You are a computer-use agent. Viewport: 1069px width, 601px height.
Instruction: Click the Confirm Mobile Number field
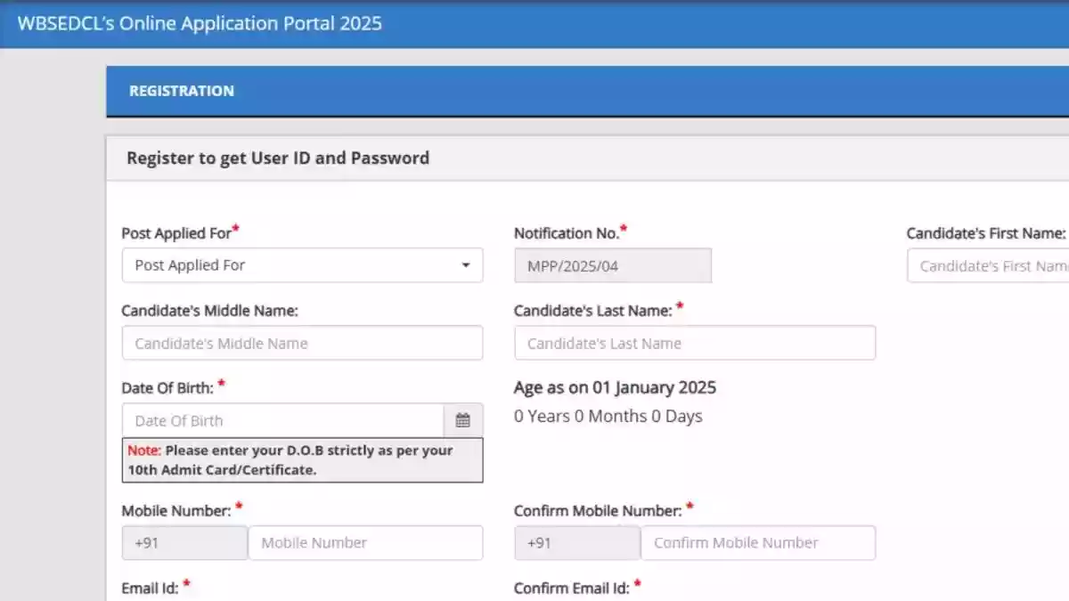(x=757, y=542)
